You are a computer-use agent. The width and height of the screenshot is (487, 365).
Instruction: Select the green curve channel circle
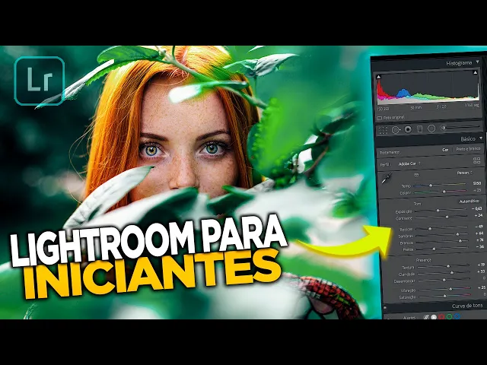click(x=449, y=316)
